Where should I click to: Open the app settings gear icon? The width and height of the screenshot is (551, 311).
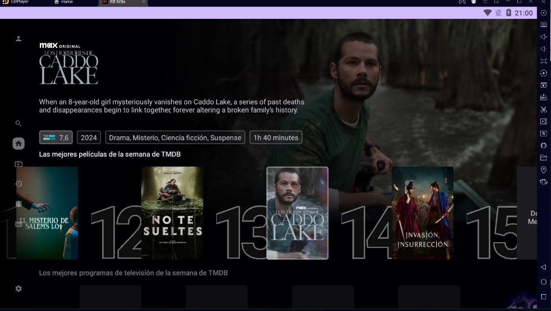pos(18,289)
